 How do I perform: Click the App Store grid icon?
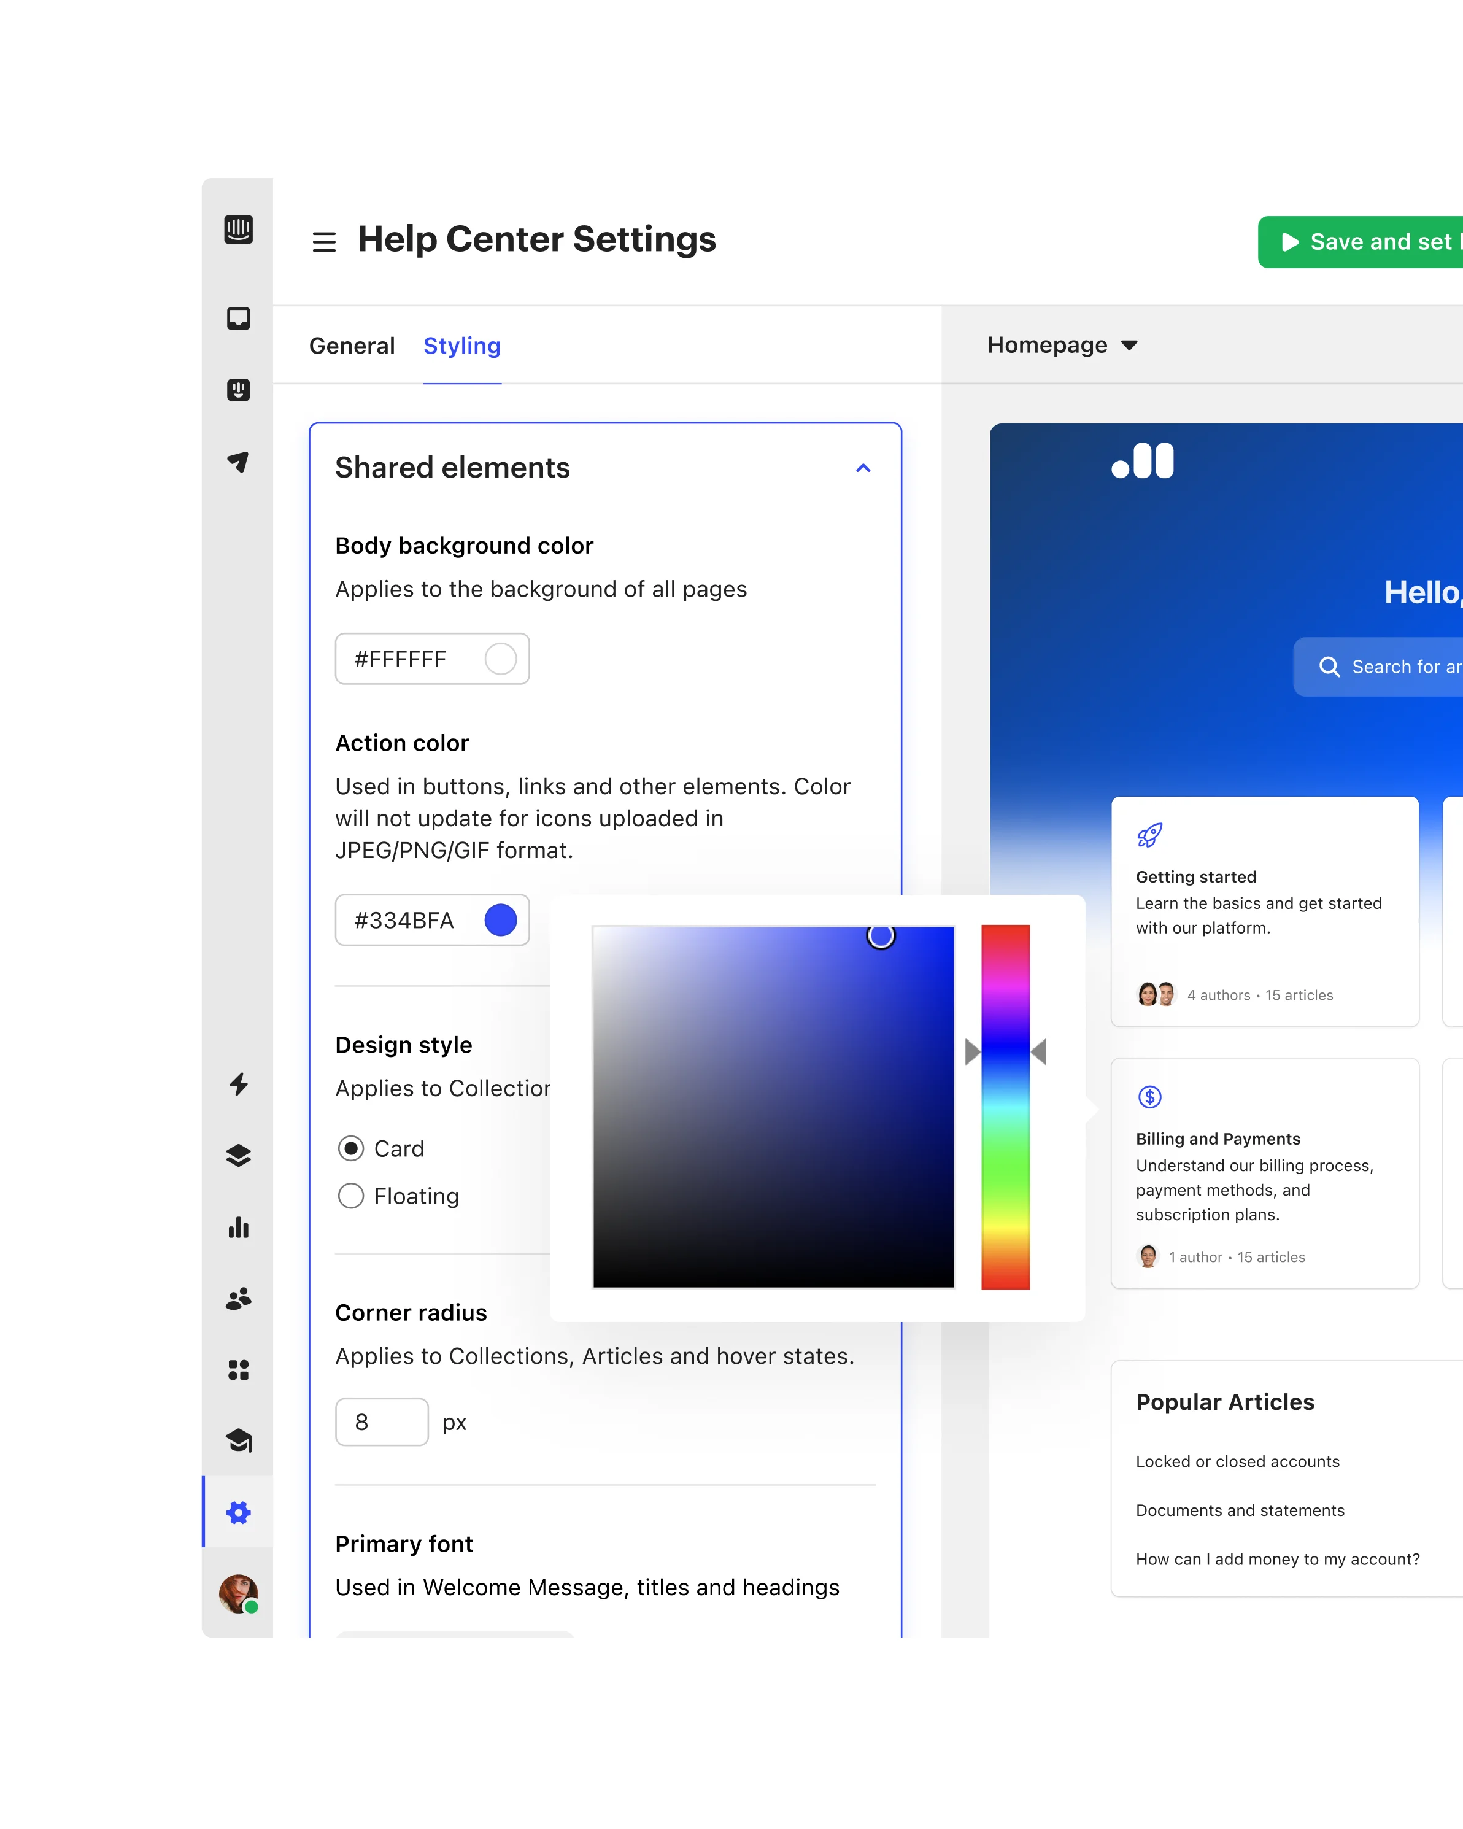pyautogui.click(x=238, y=1370)
